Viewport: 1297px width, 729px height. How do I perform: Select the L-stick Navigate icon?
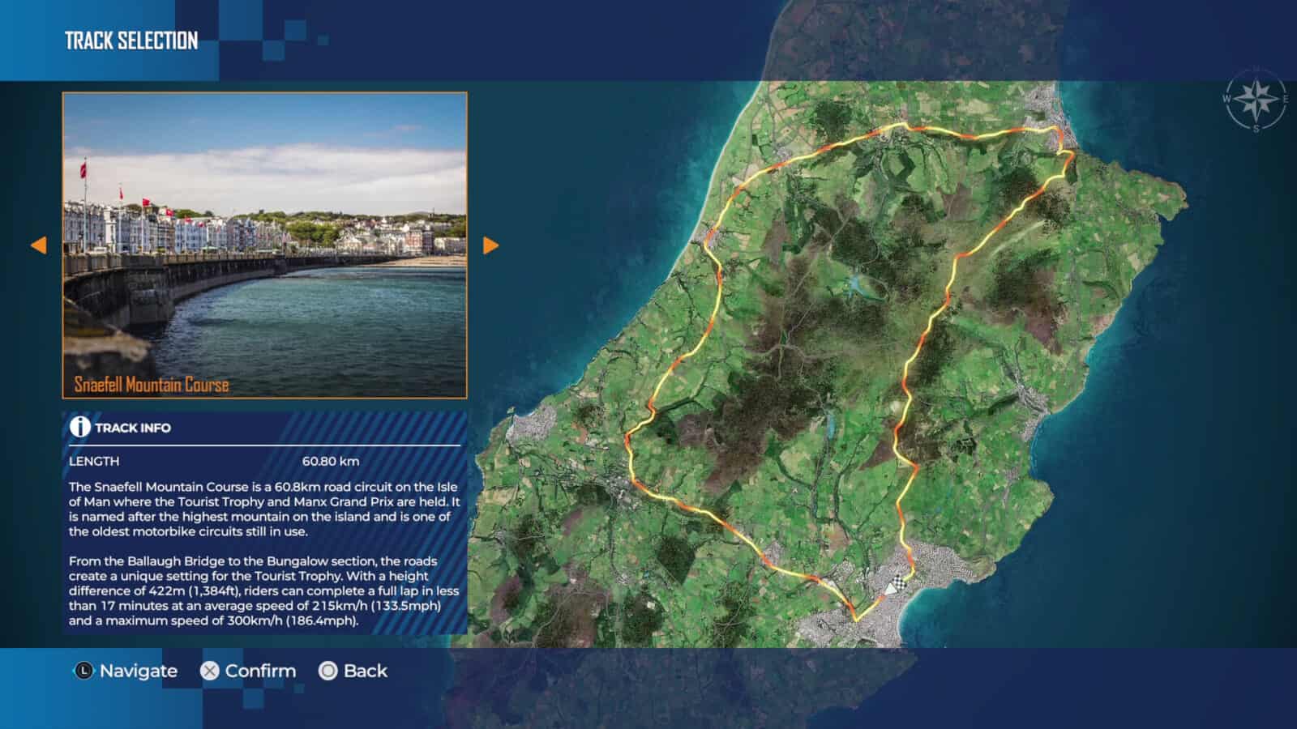coord(83,671)
